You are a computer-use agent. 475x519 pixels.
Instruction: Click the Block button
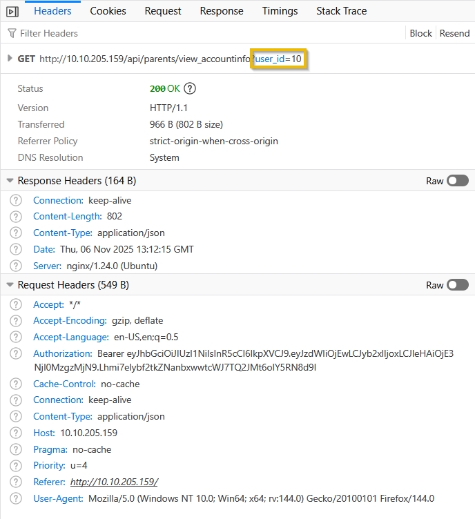click(x=420, y=33)
